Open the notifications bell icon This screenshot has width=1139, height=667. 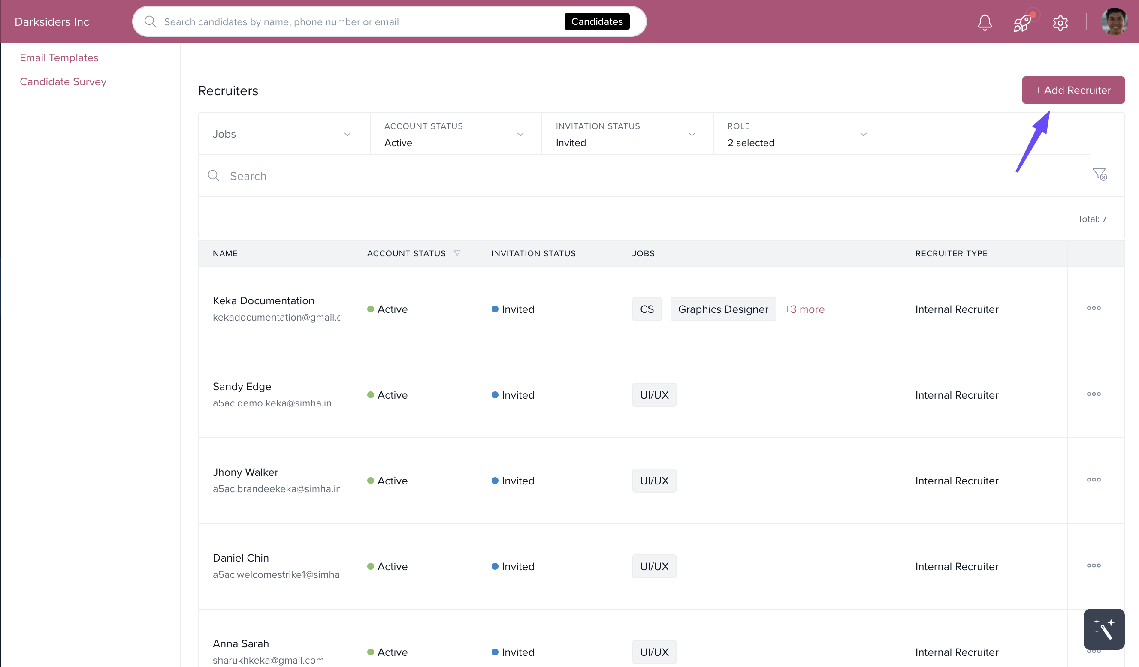click(985, 22)
